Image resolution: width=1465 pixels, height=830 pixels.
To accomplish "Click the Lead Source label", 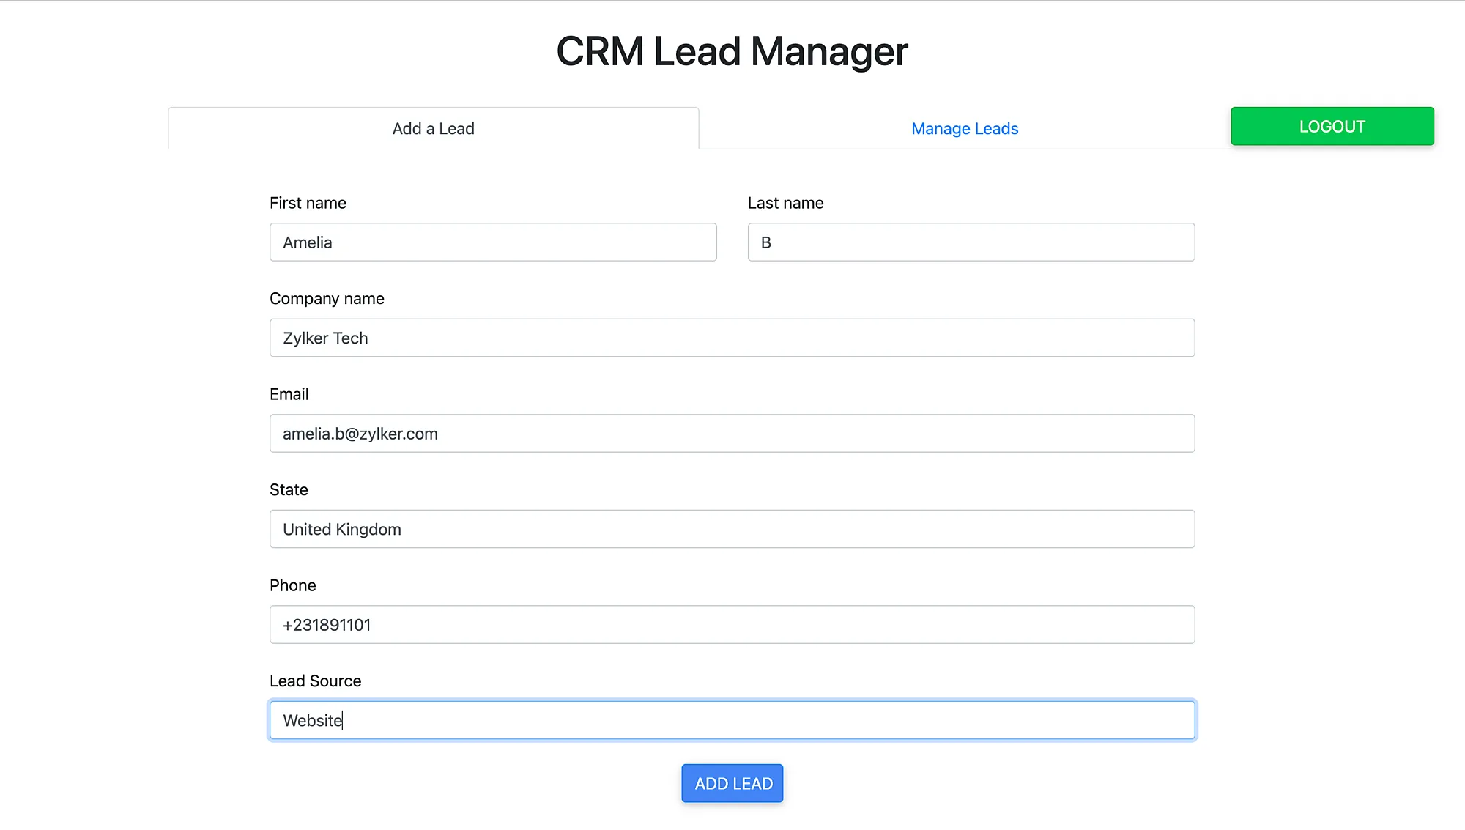I will [315, 681].
